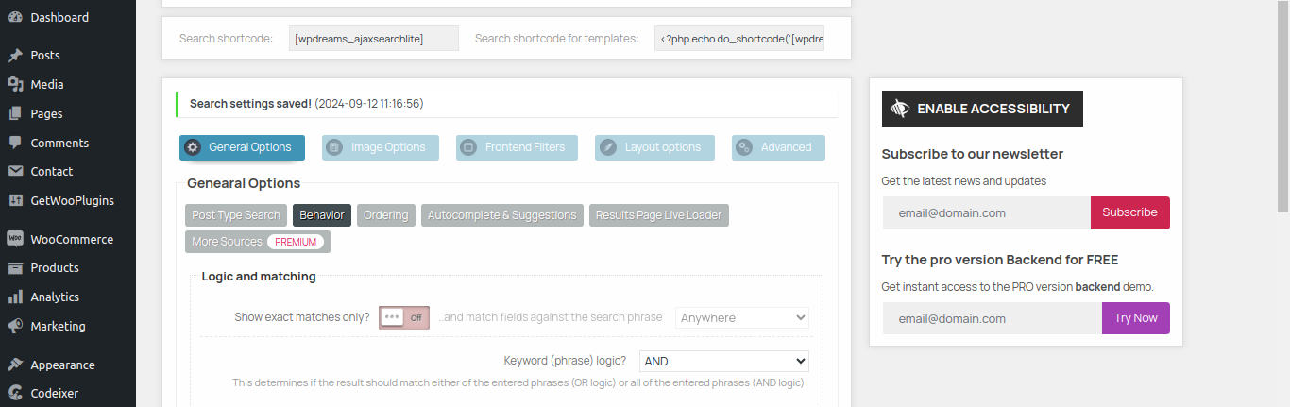Click the Analytics bar chart icon
The height and width of the screenshot is (407, 1290).
pos(15,297)
